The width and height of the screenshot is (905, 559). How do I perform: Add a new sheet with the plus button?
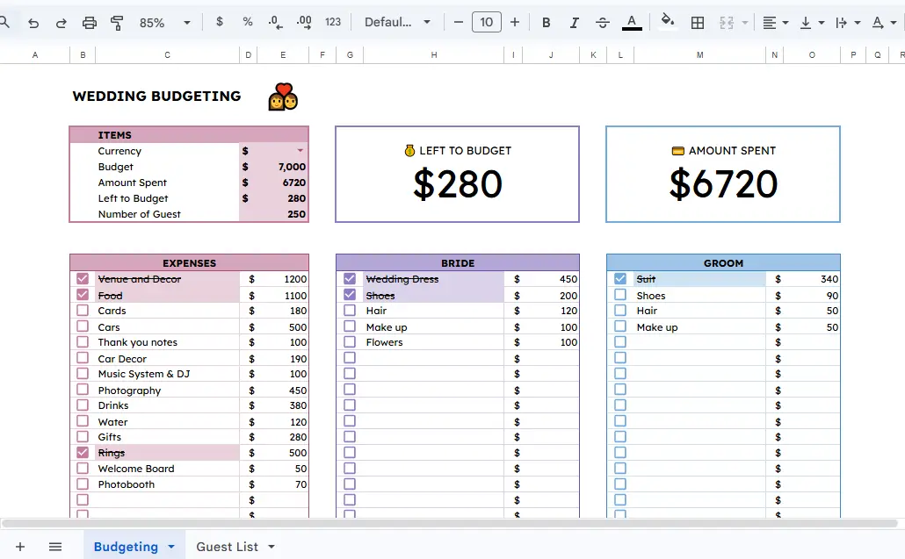click(x=19, y=546)
